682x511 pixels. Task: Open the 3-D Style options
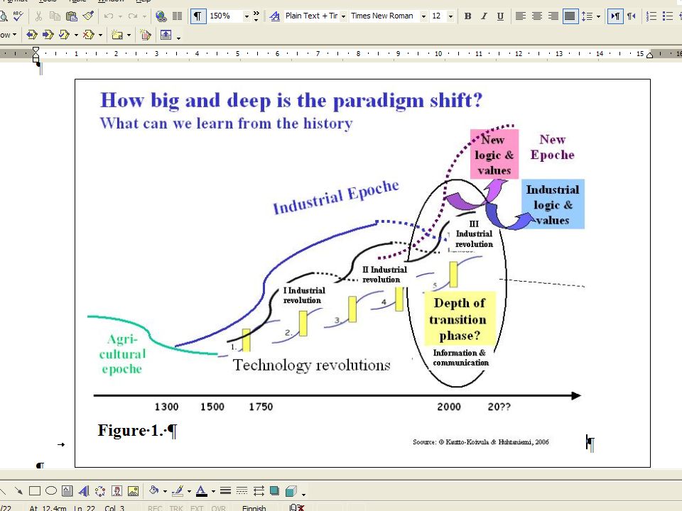pos(291,491)
